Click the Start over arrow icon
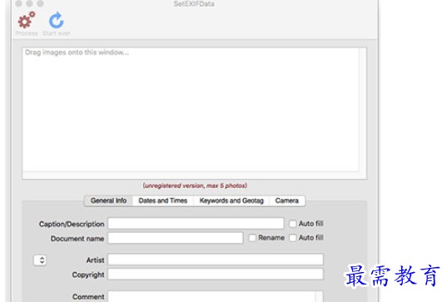The image size is (447, 302). pos(56,20)
